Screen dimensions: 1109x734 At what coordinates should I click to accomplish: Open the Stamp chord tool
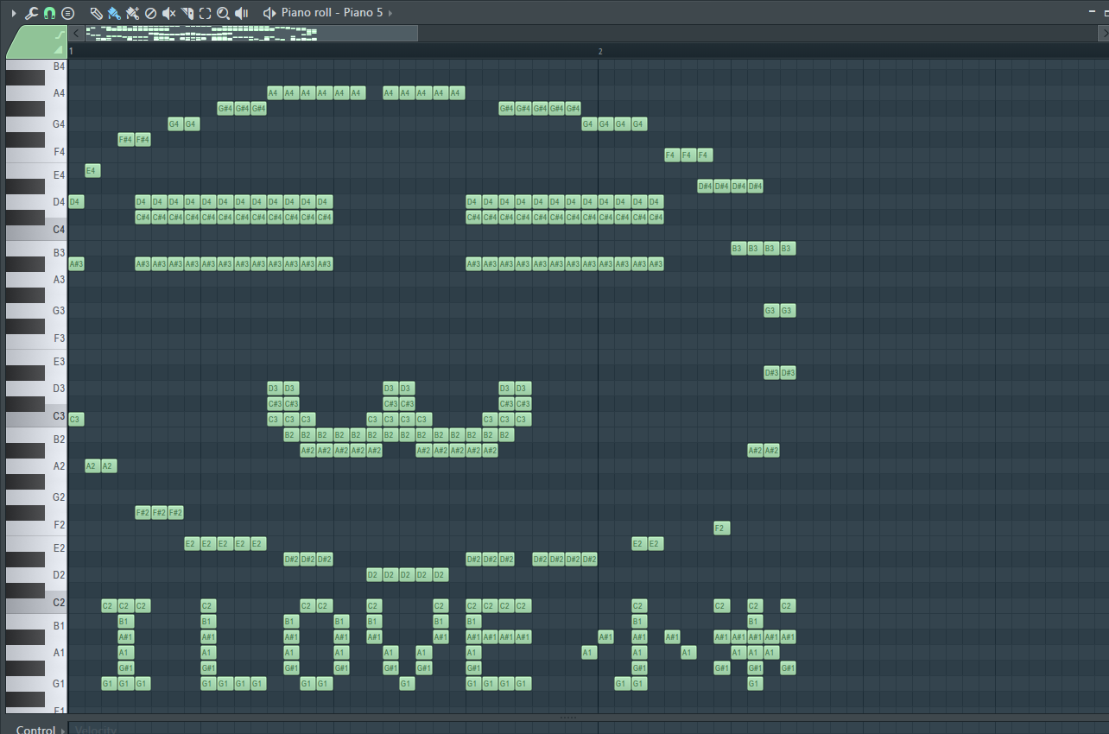point(68,13)
